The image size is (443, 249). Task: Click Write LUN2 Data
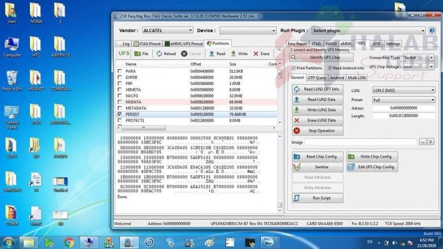318,110
